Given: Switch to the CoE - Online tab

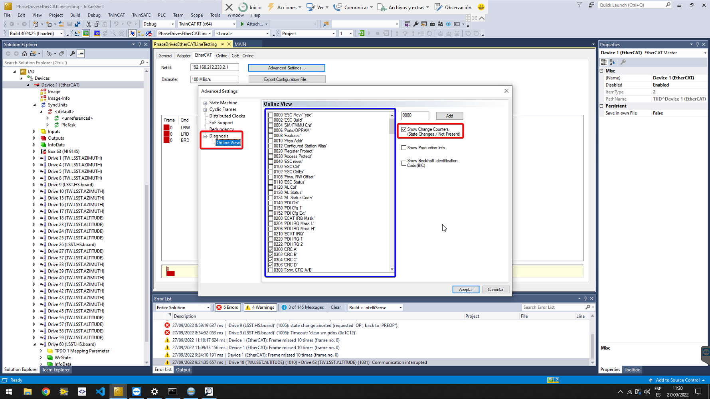Looking at the screenshot, I should 243,56.
